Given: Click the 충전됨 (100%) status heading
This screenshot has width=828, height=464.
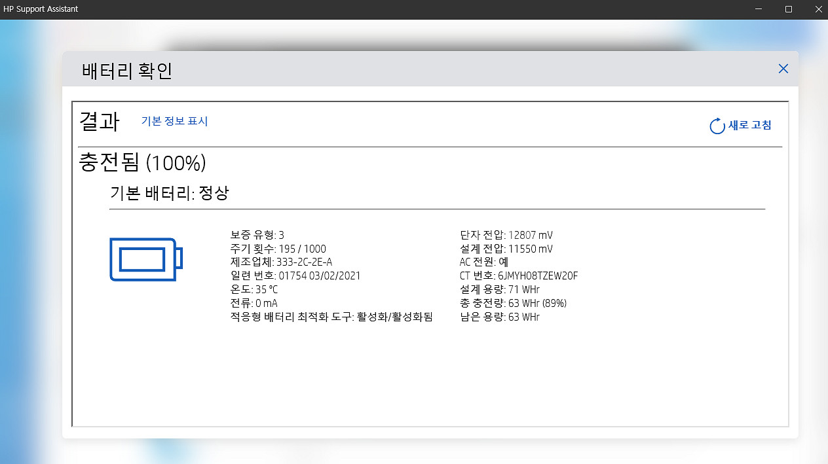Looking at the screenshot, I should click(x=143, y=162).
